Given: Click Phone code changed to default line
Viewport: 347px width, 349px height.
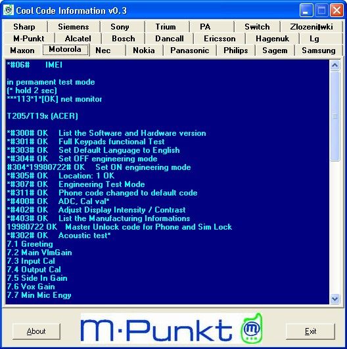Looking at the screenshot, I should point(102,193).
